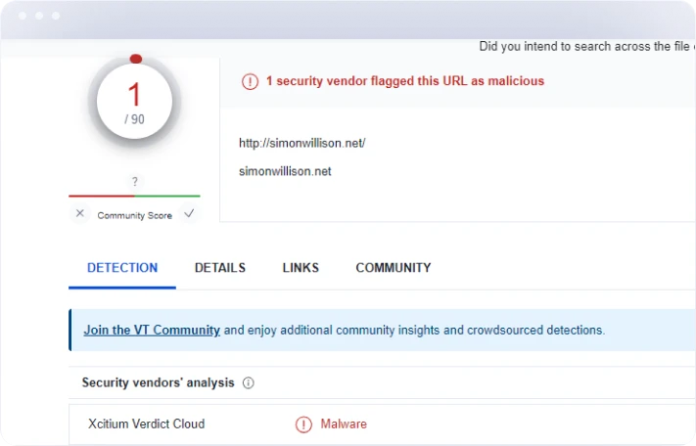Click the red alert icon in the flagged banner
The image size is (696, 446).
[250, 81]
